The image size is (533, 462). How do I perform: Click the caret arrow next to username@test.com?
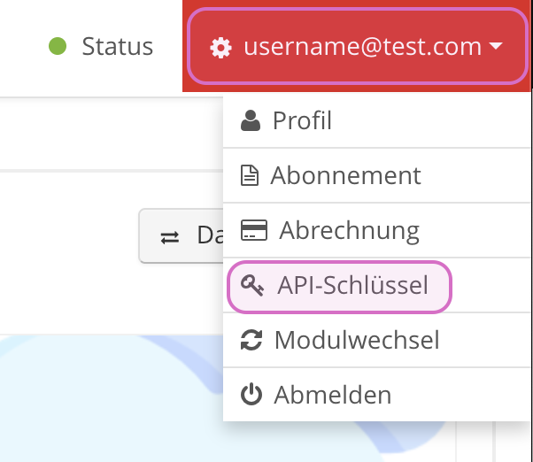[x=496, y=46]
